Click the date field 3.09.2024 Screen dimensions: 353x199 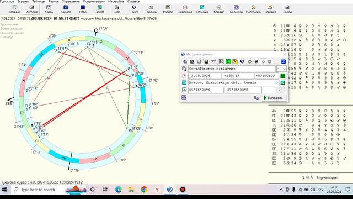click(205, 76)
